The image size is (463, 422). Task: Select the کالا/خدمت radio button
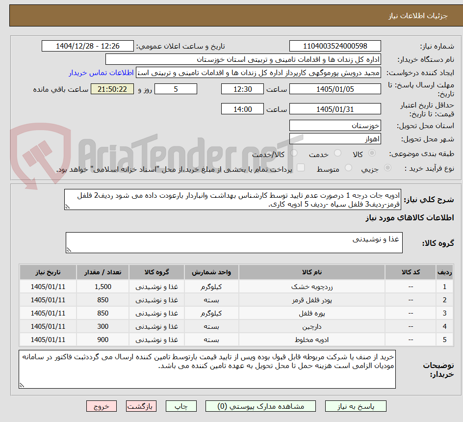pos(294,153)
